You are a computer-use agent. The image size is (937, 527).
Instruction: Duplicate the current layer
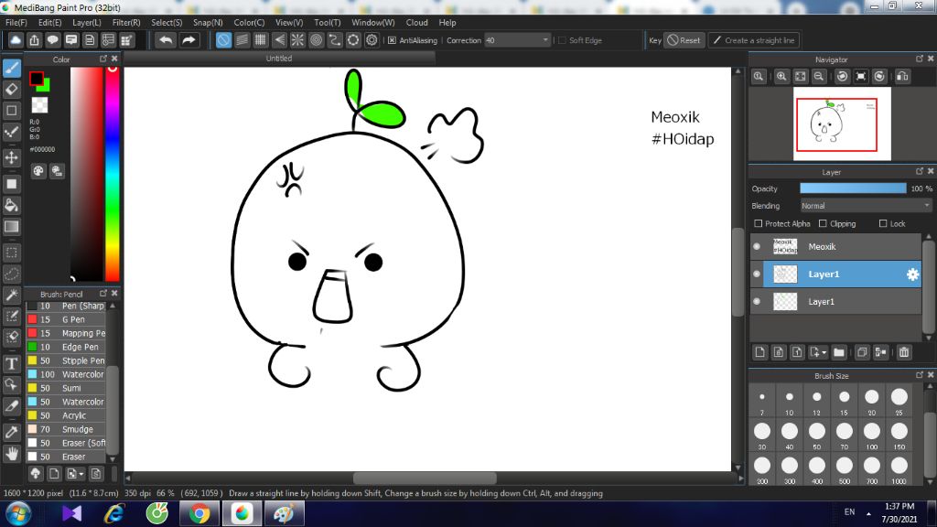click(x=862, y=352)
